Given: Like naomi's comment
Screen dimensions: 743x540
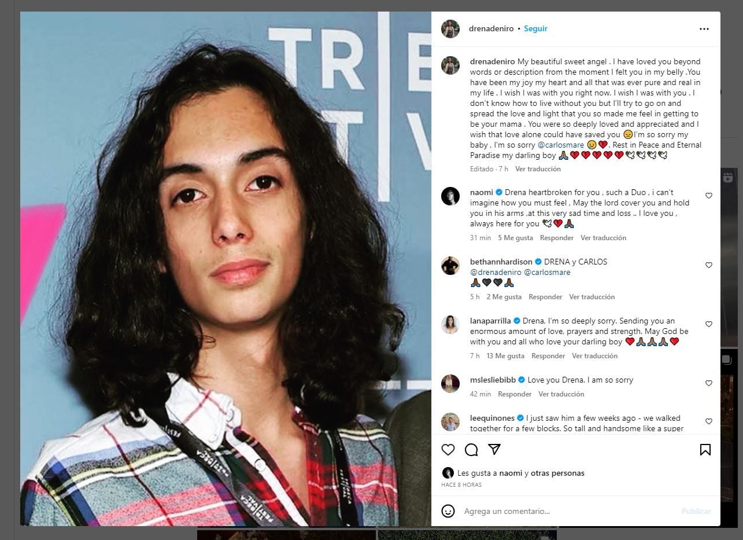Looking at the screenshot, I should pos(709,196).
